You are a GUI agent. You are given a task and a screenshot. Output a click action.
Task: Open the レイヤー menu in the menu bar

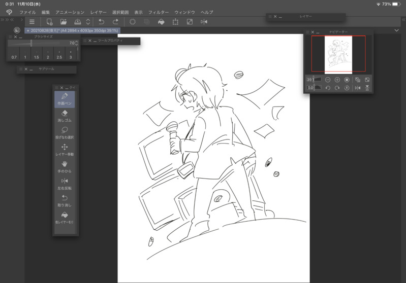coord(99,12)
